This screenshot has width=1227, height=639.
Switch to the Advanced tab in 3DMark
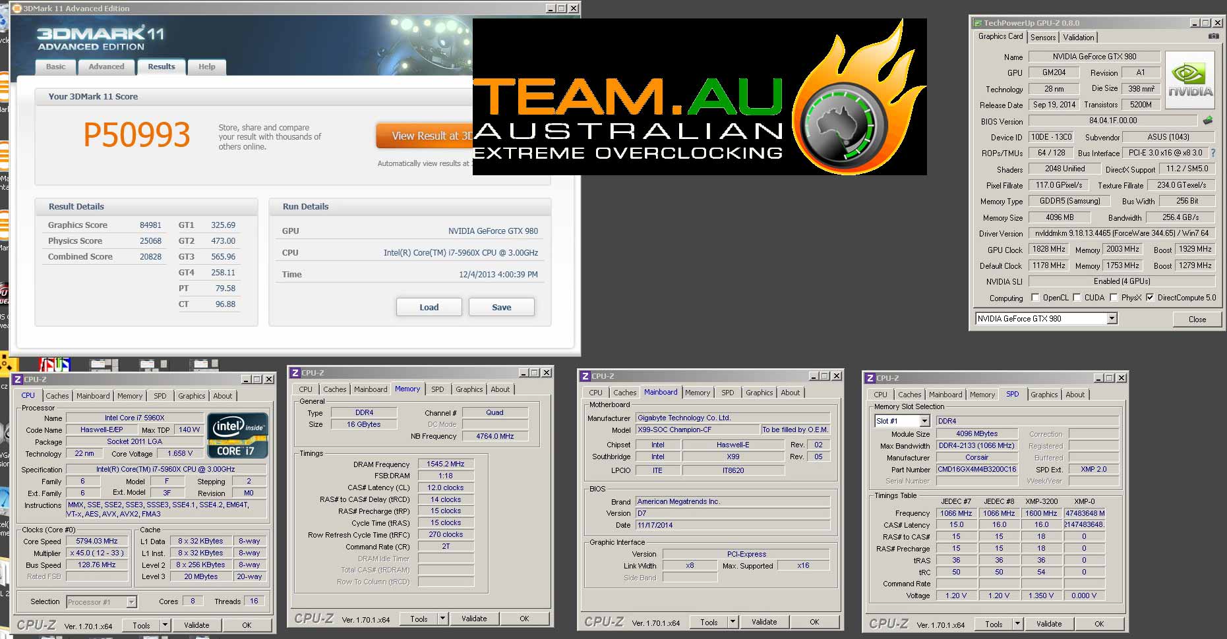(106, 67)
